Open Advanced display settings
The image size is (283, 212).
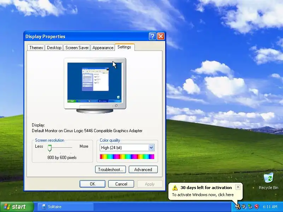pyautogui.click(x=143, y=170)
